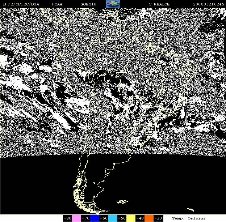Select the yellow -50 color swatch

pos(131,218)
